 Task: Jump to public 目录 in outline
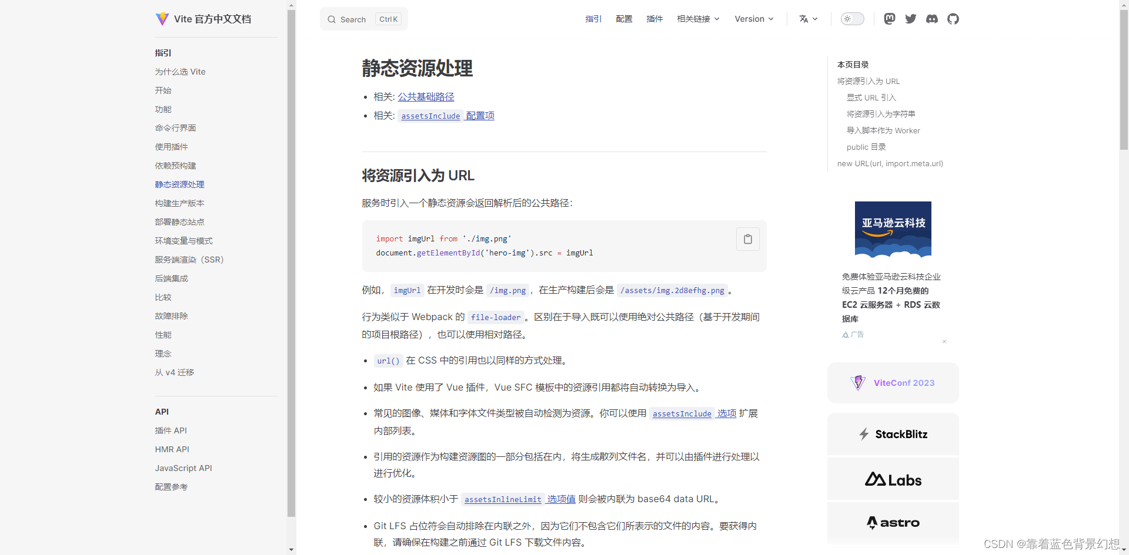[x=866, y=147]
